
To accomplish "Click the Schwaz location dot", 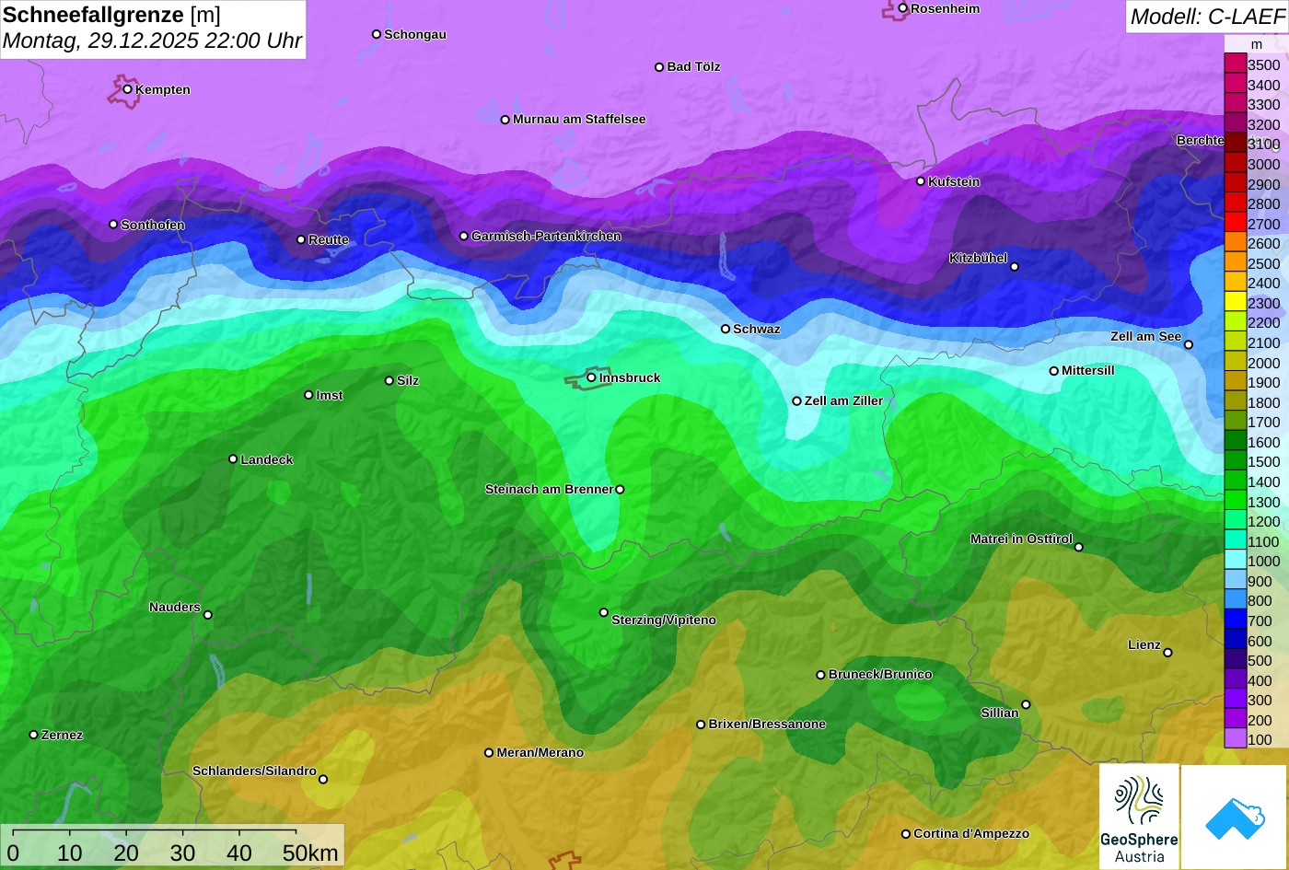I will pyautogui.click(x=726, y=329).
